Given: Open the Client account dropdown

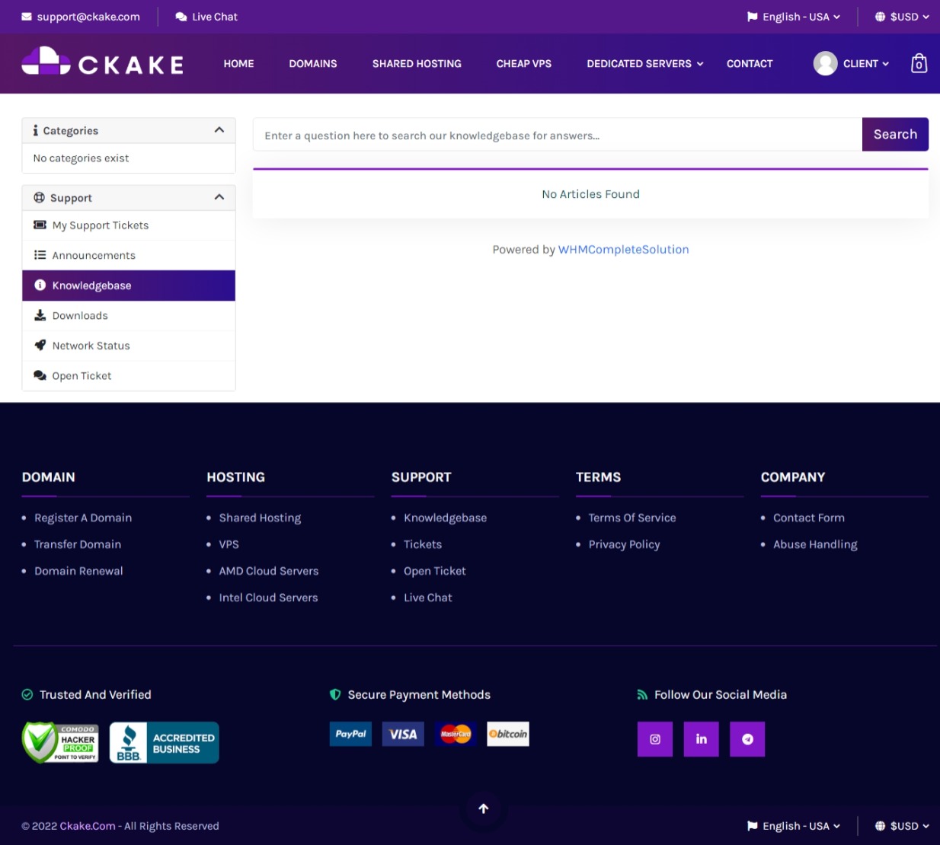Looking at the screenshot, I should (852, 64).
